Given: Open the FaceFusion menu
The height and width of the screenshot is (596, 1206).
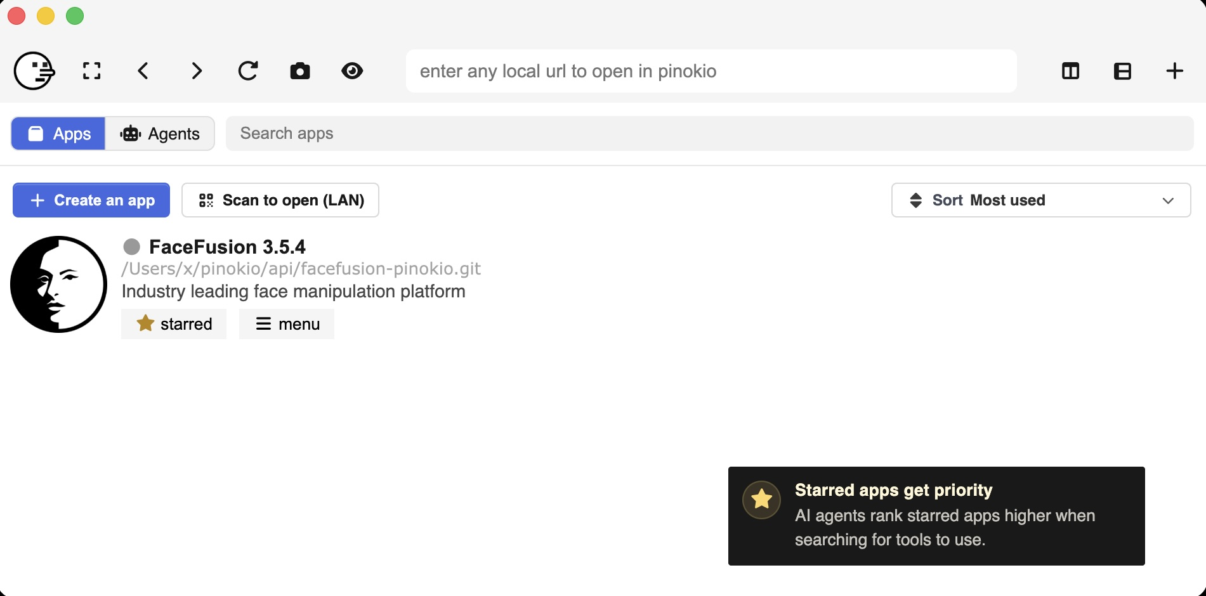Looking at the screenshot, I should click(287, 324).
